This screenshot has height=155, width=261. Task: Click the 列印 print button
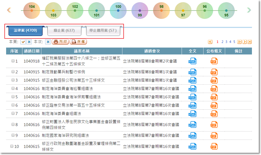point(60,42)
